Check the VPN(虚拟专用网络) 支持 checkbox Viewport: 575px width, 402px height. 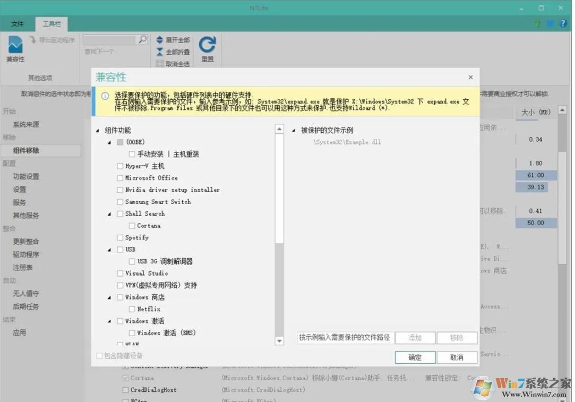pyautogui.click(x=120, y=285)
